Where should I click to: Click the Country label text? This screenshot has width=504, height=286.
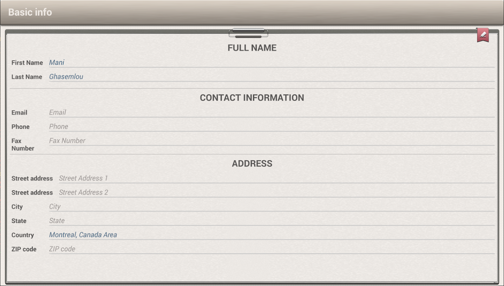pyautogui.click(x=23, y=235)
